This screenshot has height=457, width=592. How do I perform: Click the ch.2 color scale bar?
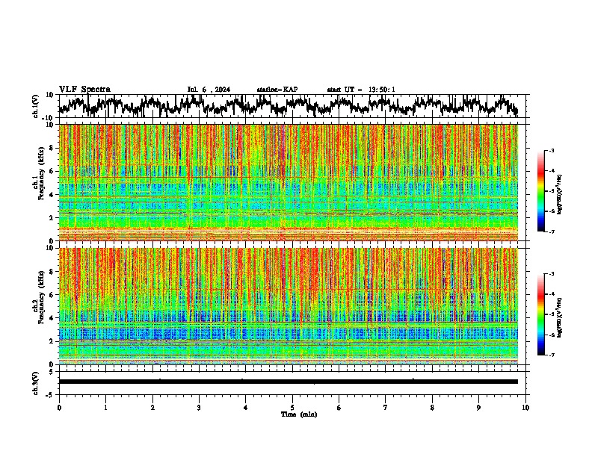(x=540, y=314)
